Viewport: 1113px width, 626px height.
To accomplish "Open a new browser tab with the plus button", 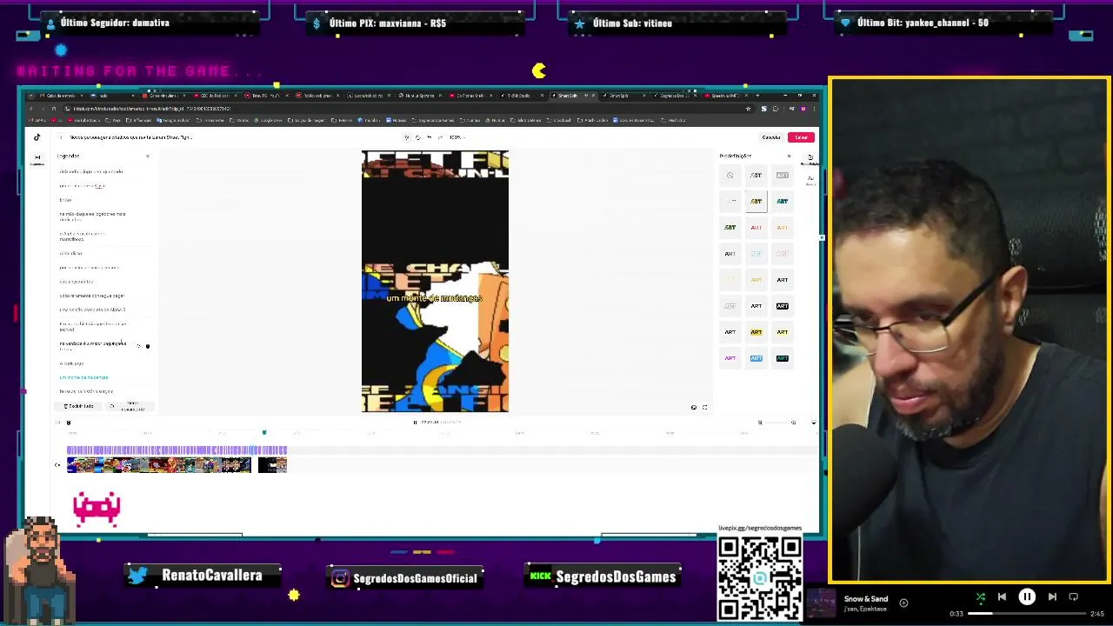I will [x=758, y=96].
